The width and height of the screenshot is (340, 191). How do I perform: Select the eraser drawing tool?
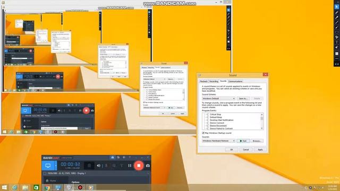coord(336,47)
